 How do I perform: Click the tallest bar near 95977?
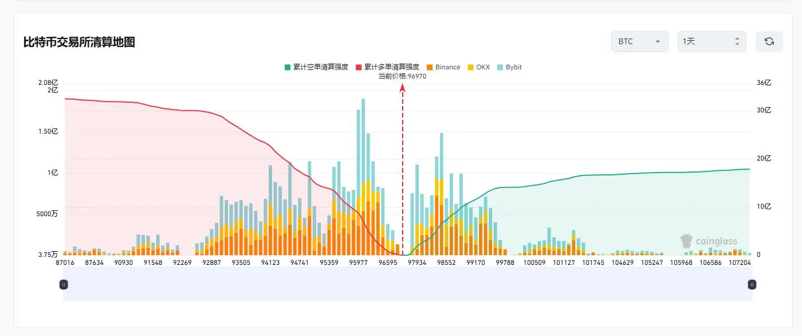coord(363,177)
